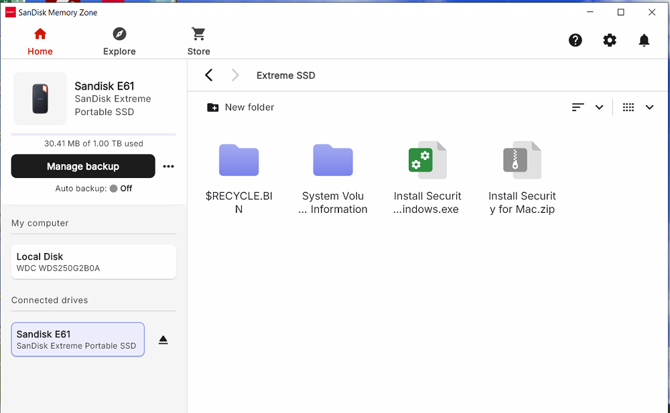Go forward with the right arrow
This screenshot has height=413, width=670.
coord(235,75)
